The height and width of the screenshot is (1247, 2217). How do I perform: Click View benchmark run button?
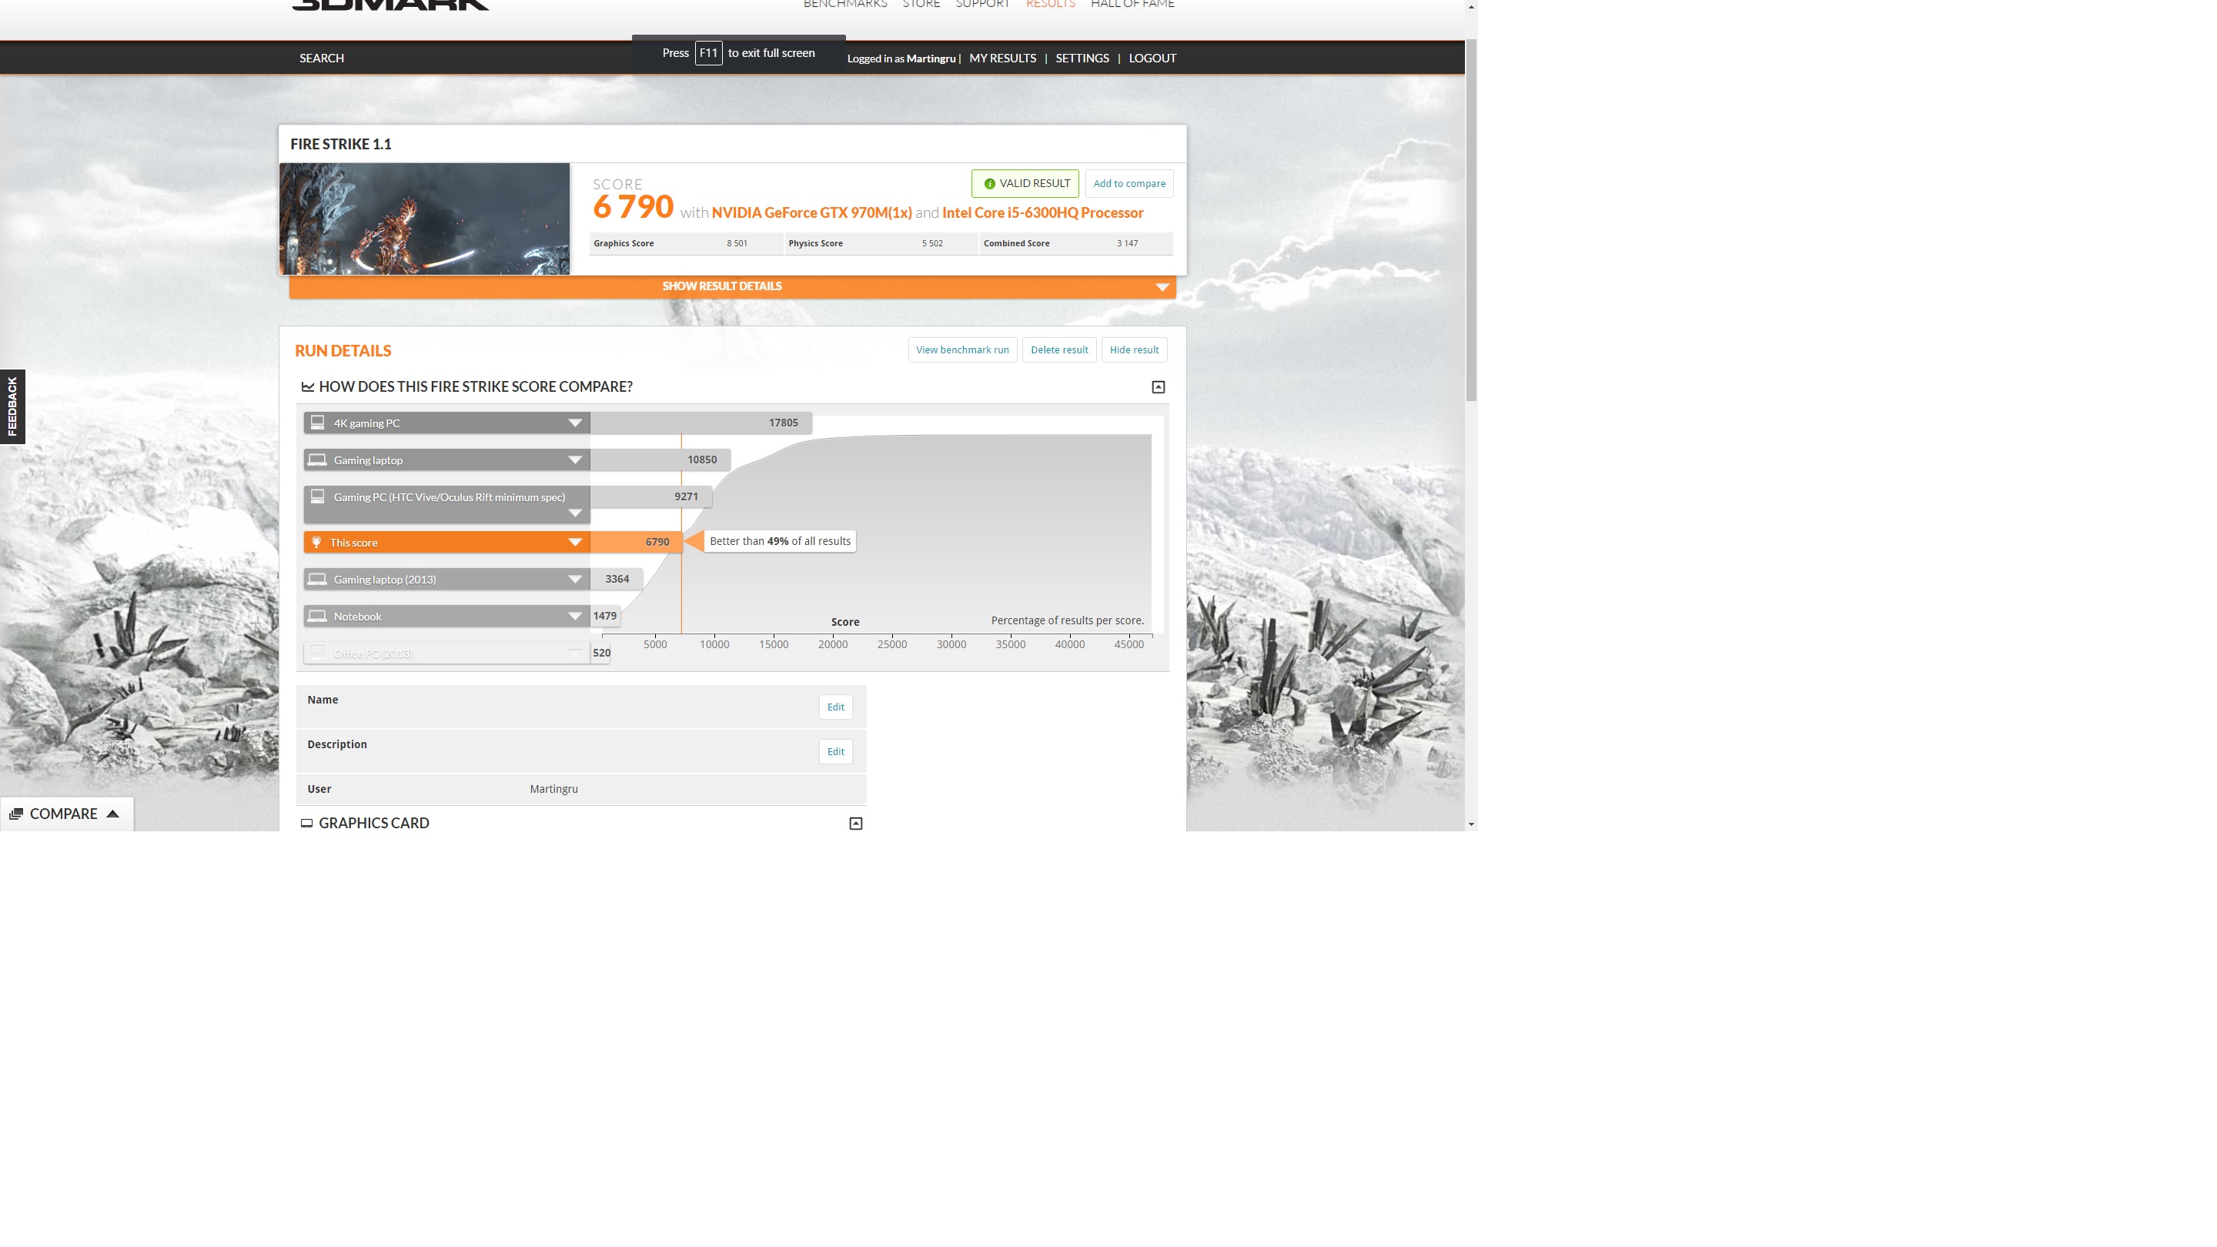pos(962,349)
